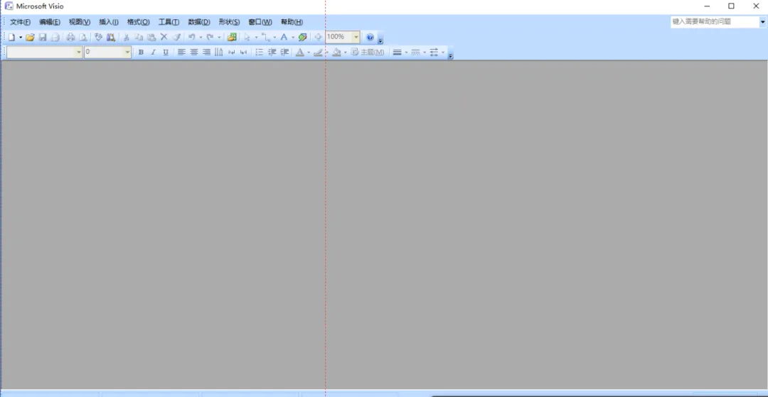Toggle Italic formatting
The image size is (768, 397).
(x=154, y=53)
